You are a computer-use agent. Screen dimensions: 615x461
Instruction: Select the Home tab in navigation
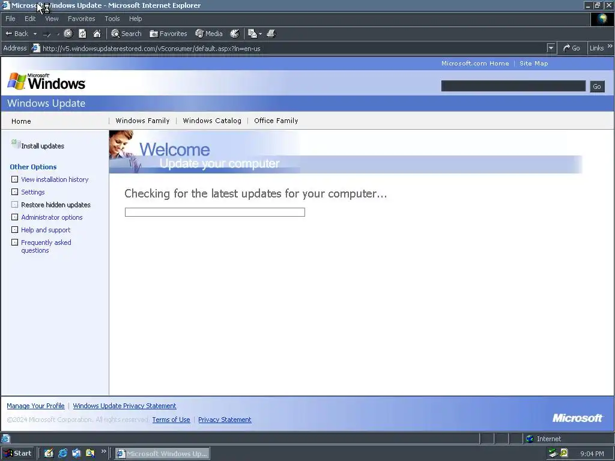pyautogui.click(x=21, y=121)
